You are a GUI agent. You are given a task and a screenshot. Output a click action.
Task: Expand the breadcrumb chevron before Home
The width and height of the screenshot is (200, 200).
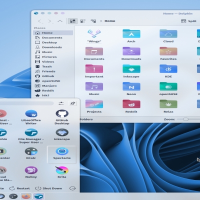101,21
